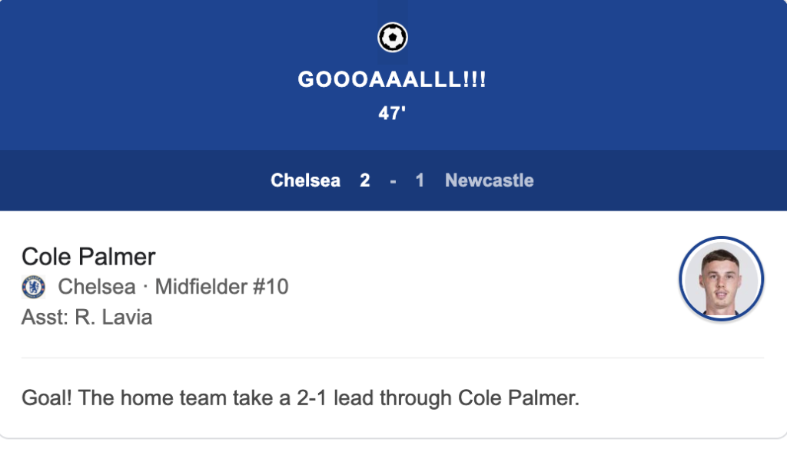This screenshot has width=787, height=469.
Task: Click Cole Palmer's name in the commentary
Action: pyautogui.click(x=516, y=398)
